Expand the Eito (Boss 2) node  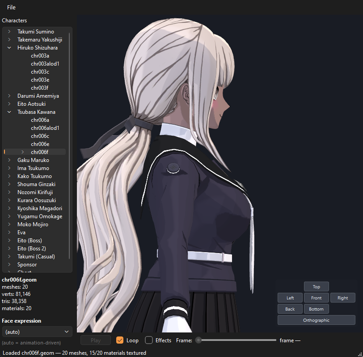tap(9, 249)
